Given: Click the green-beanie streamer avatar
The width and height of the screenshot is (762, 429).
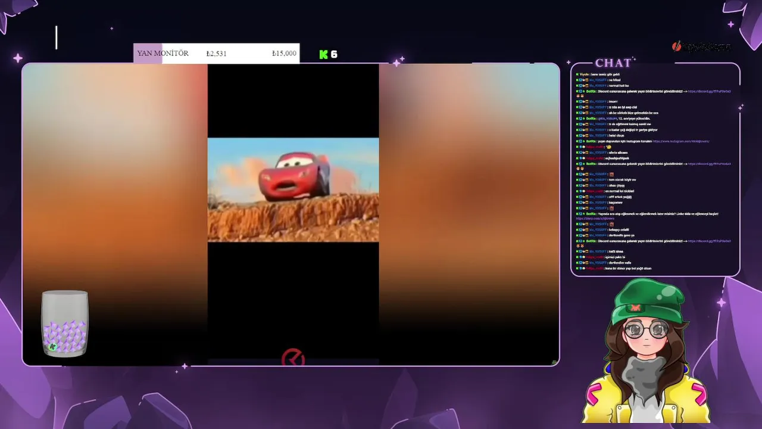Looking at the screenshot, I should (648, 352).
